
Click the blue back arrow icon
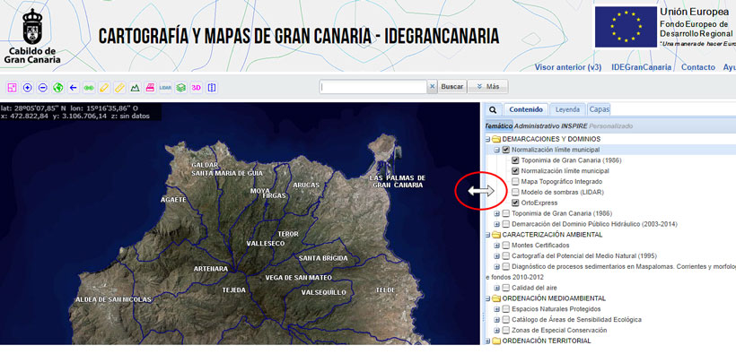[x=74, y=87]
